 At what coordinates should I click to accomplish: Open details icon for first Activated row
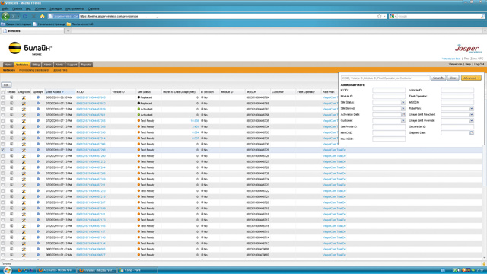click(x=11, y=109)
